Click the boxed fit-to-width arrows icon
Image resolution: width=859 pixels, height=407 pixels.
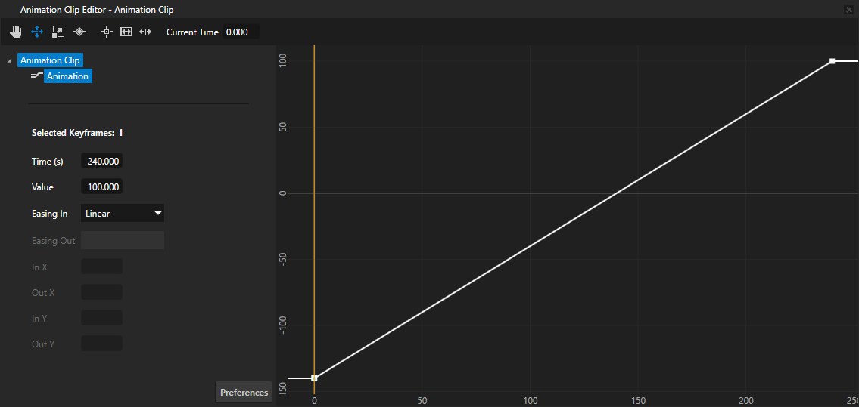point(126,32)
